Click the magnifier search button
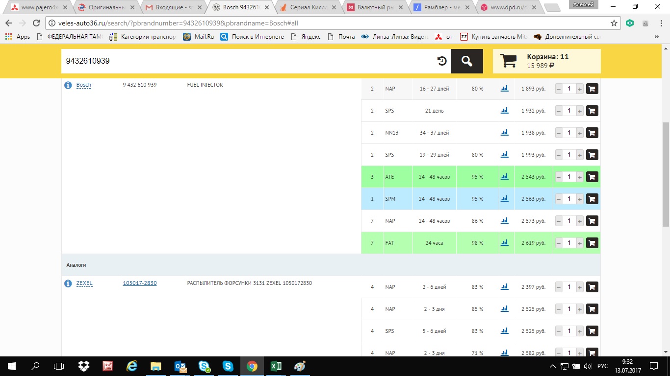This screenshot has width=670, height=376. point(467,61)
